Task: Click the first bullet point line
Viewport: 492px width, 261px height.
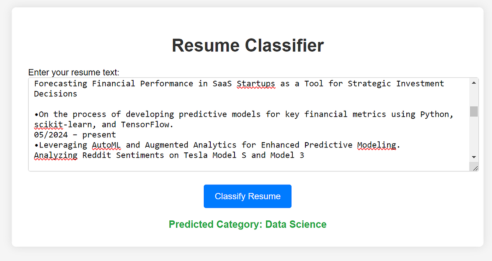Action: [164, 114]
